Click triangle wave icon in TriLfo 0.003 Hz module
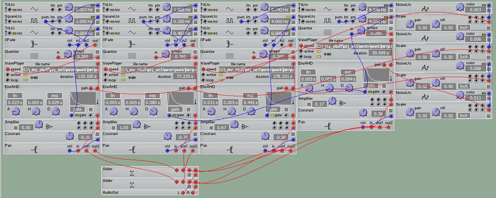The image size is (496, 198). click(34, 9)
